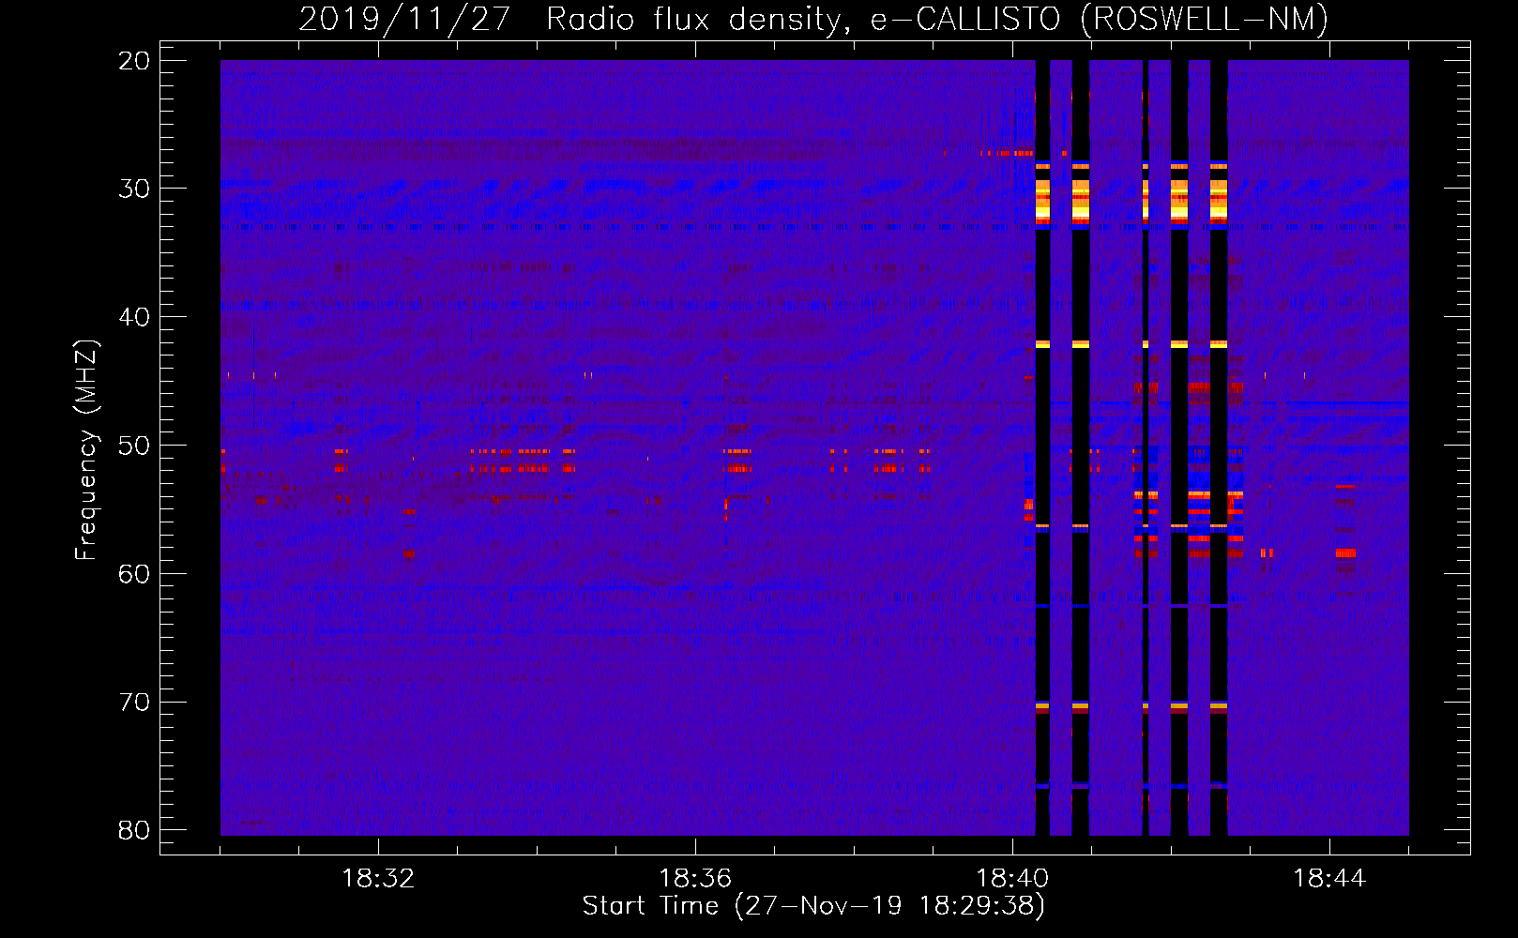
Task: Click the 30 frequency tick label
Action: [x=134, y=189]
